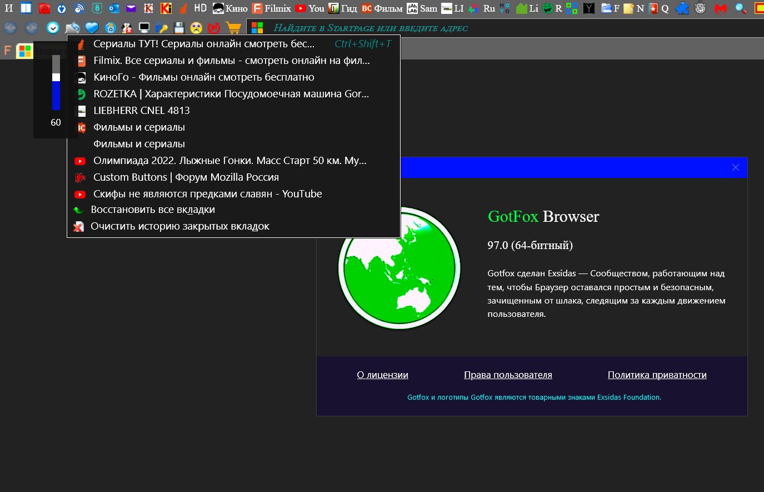The image size is (764, 492).
Task: Click the red crossed-out circular arrow icon
Action: (213, 28)
